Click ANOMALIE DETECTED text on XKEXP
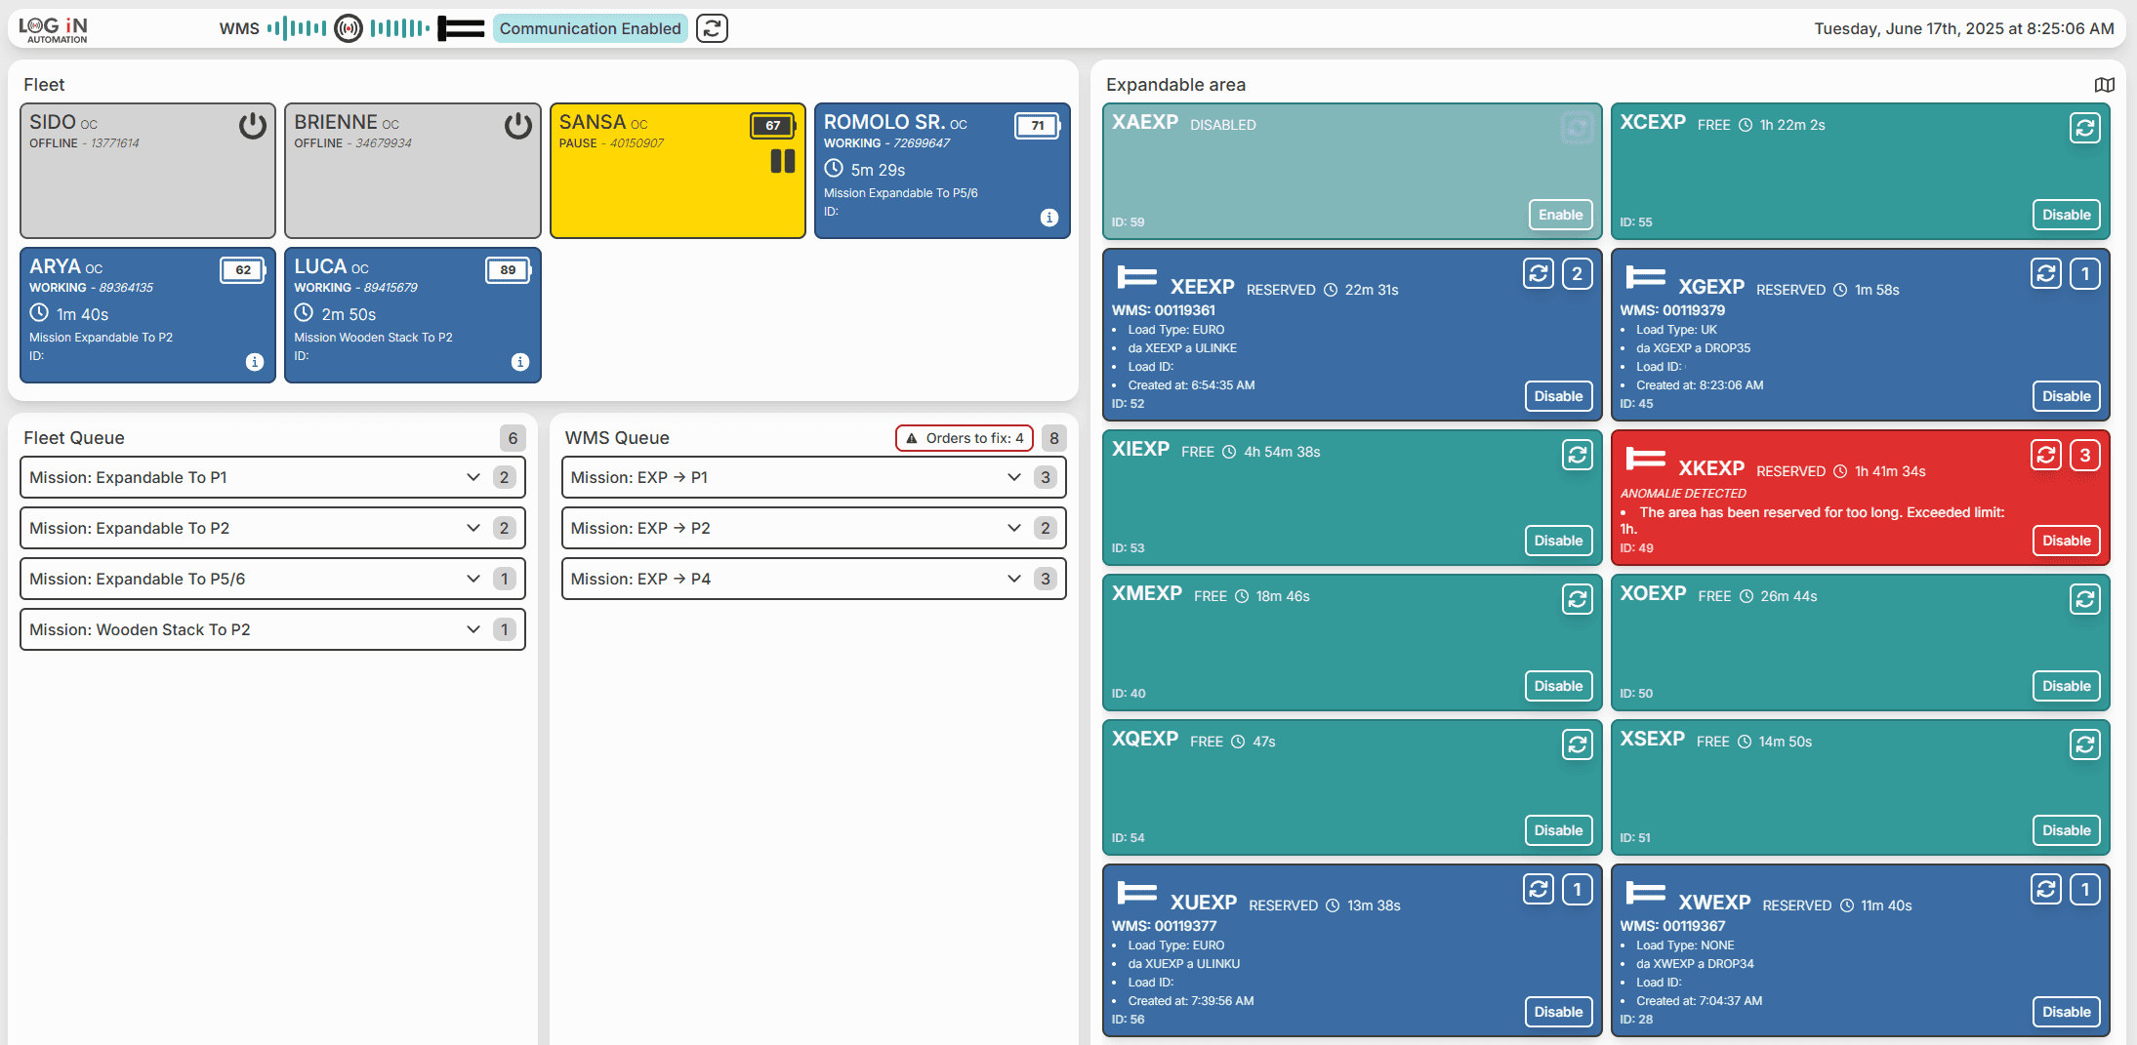The width and height of the screenshot is (2137, 1045). click(x=1683, y=493)
